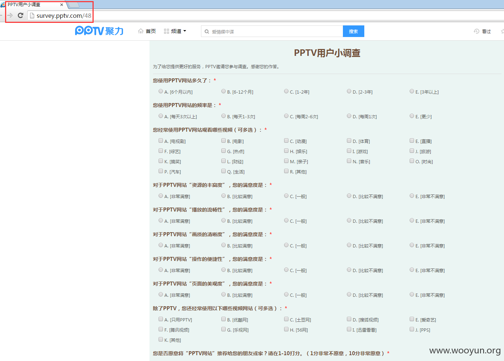Screen dimensions: 504x361
Task: Check the R. [其他] video type
Action: point(286,171)
